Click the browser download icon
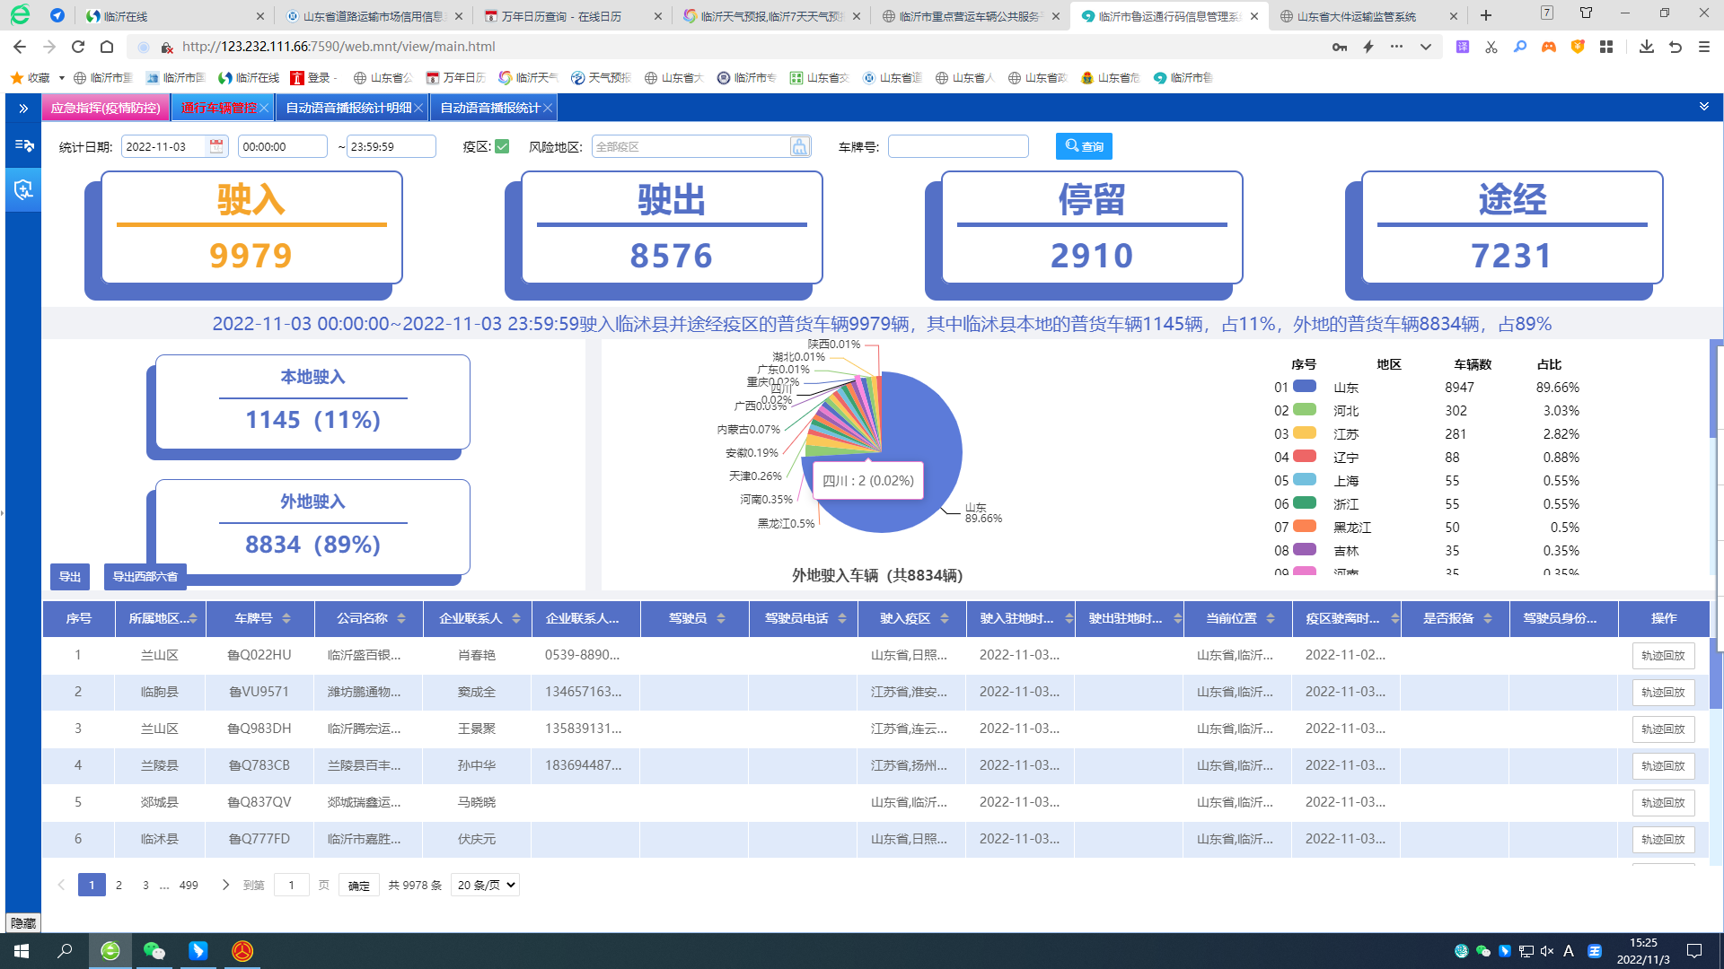Image resolution: width=1724 pixels, height=969 pixels. click(x=1646, y=47)
